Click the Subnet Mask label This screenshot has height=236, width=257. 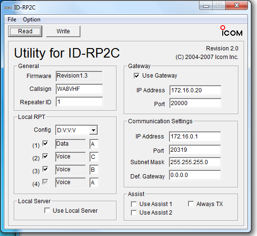tap(147, 162)
